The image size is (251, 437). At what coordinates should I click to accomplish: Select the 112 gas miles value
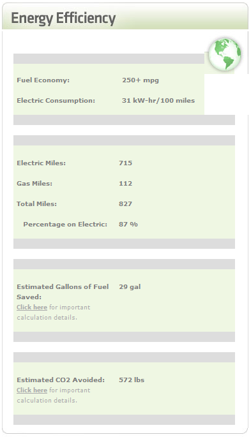point(125,183)
